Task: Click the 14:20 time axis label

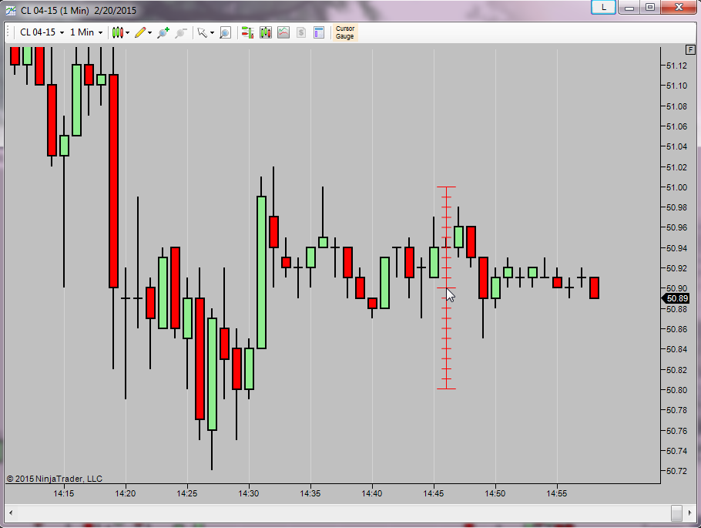Action: (x=126, y=493)
